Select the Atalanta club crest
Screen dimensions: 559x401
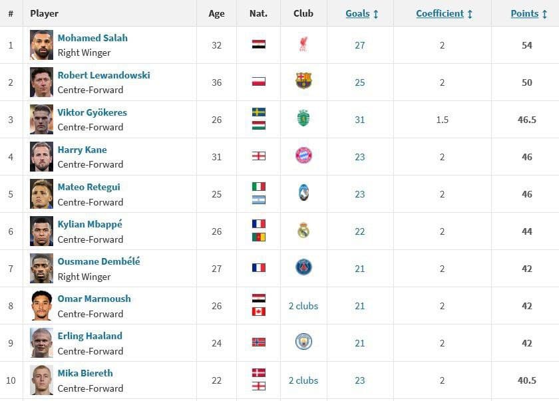click(x=303, y=193)
